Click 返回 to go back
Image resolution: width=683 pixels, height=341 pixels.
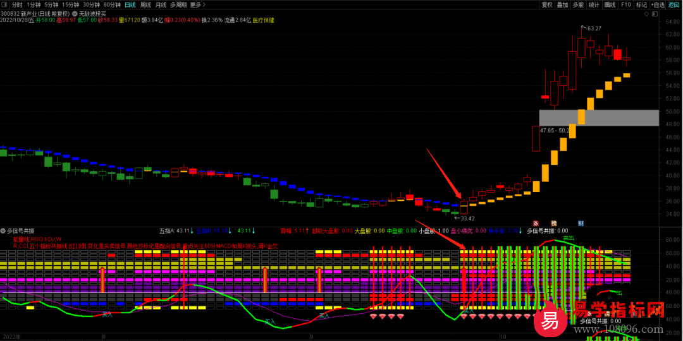(x=674, y=5)
